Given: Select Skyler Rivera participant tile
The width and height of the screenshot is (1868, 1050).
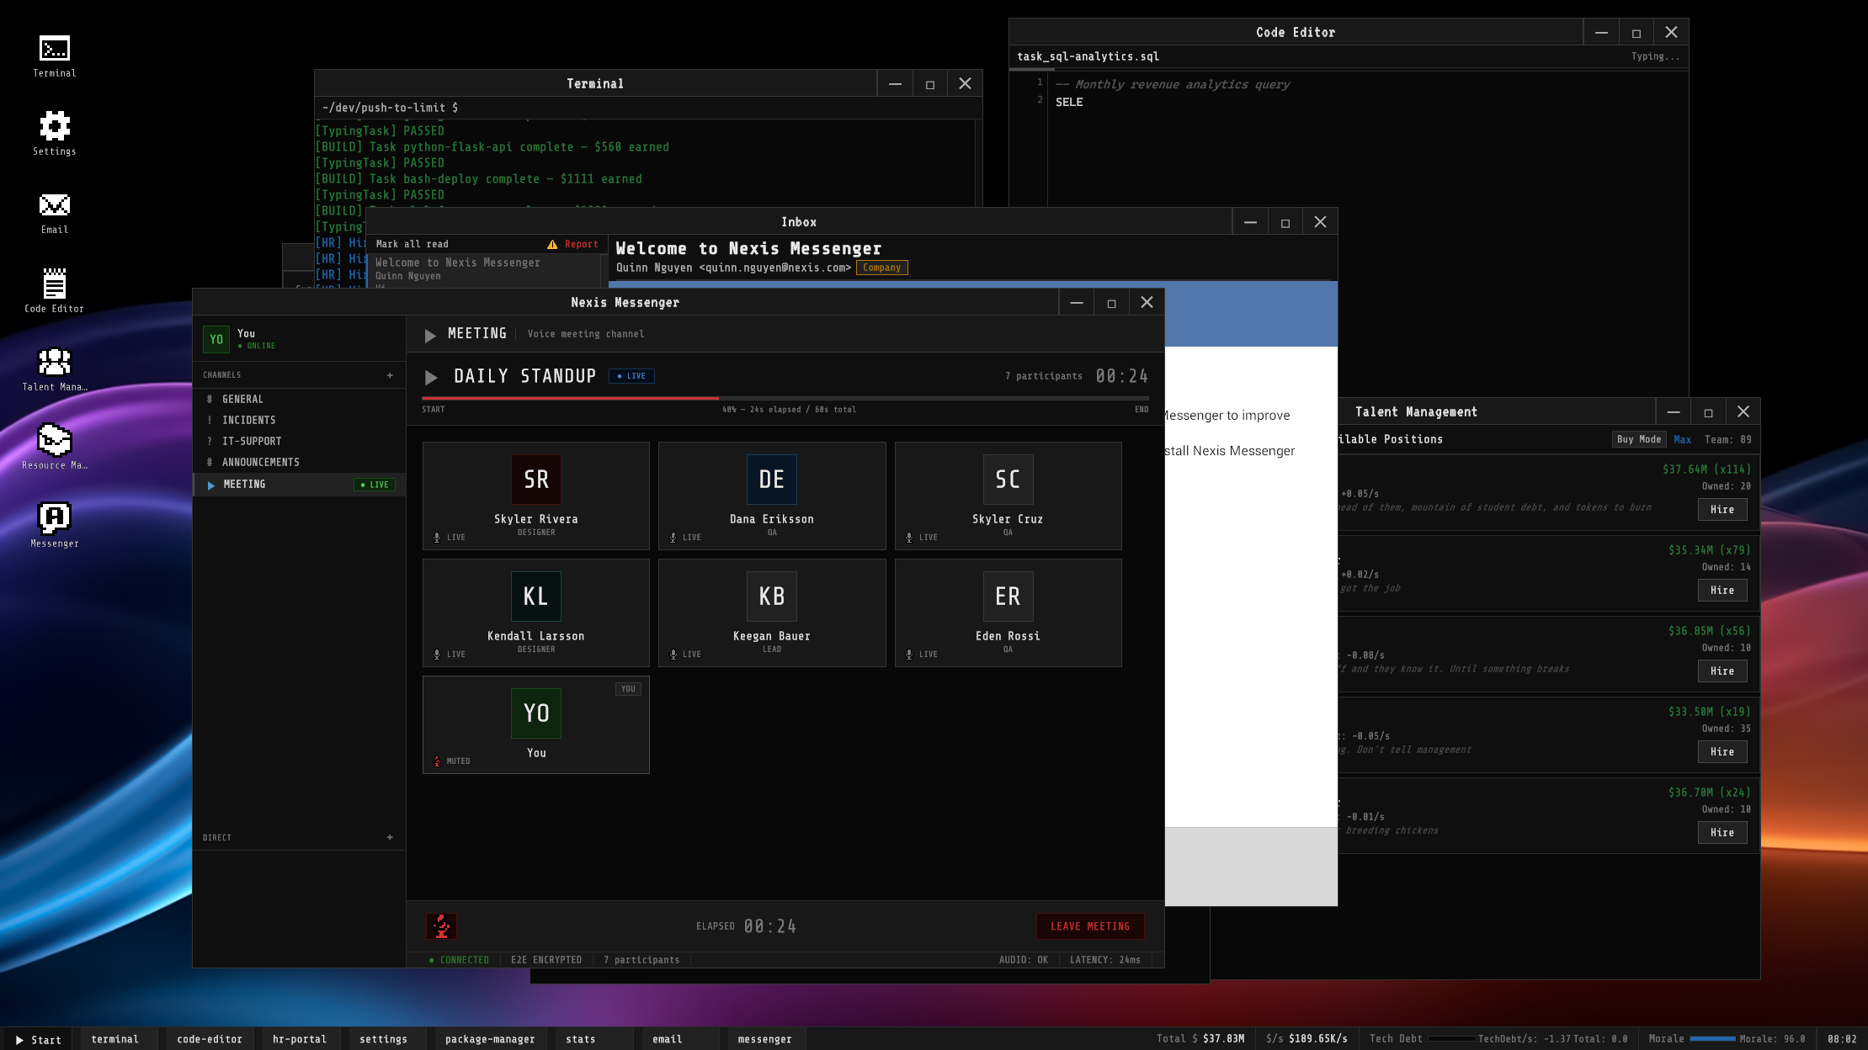Looking at the screenshot, I should pyautogui.click(x=535, y=496).
